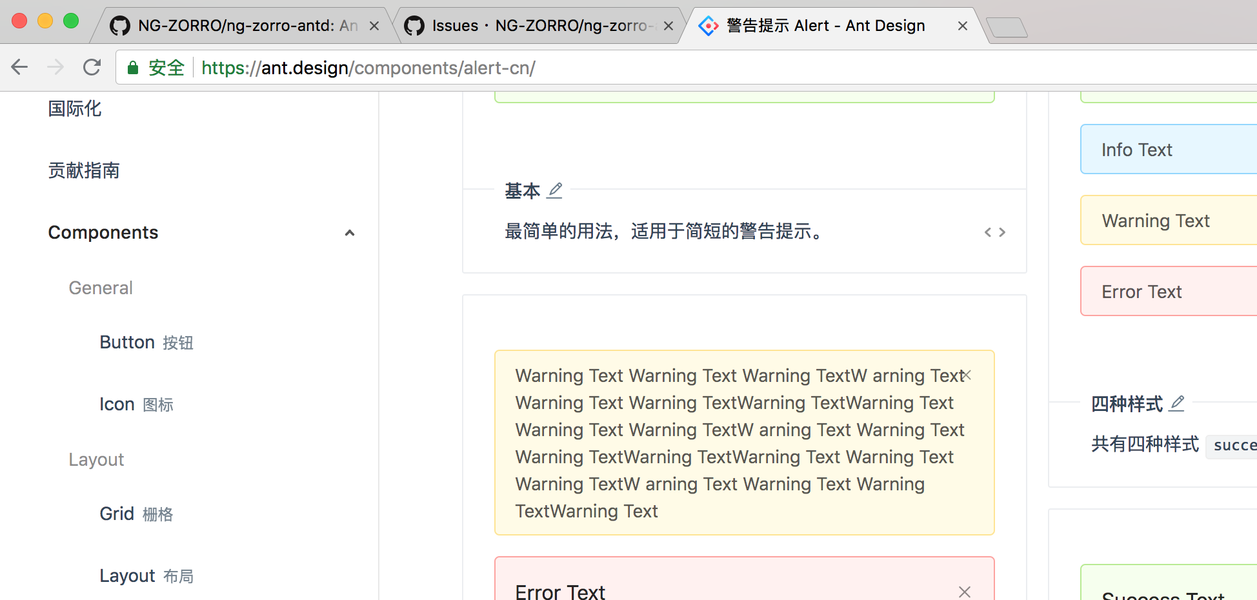Reload the current page
The width and height of the screenshot is (1257, 600).
click(92, 67)
